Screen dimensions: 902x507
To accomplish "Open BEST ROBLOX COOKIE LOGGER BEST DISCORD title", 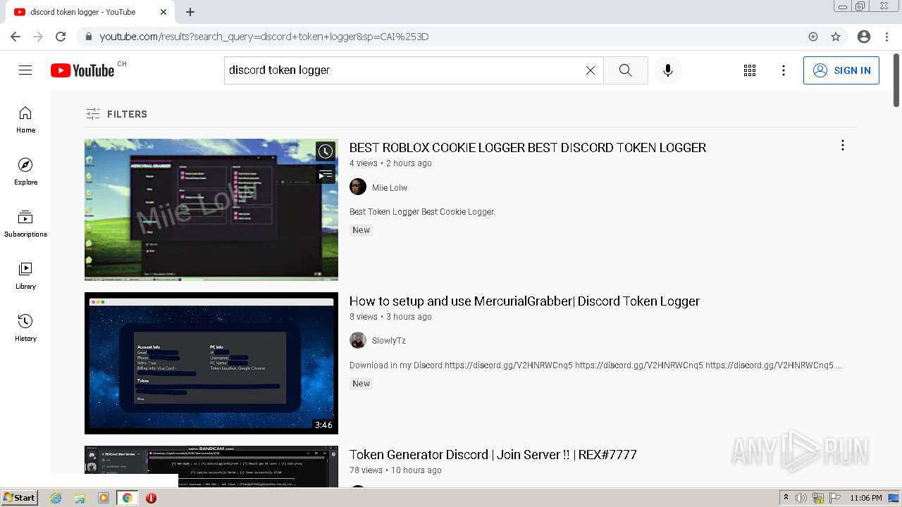I will [x=528, y=147].
